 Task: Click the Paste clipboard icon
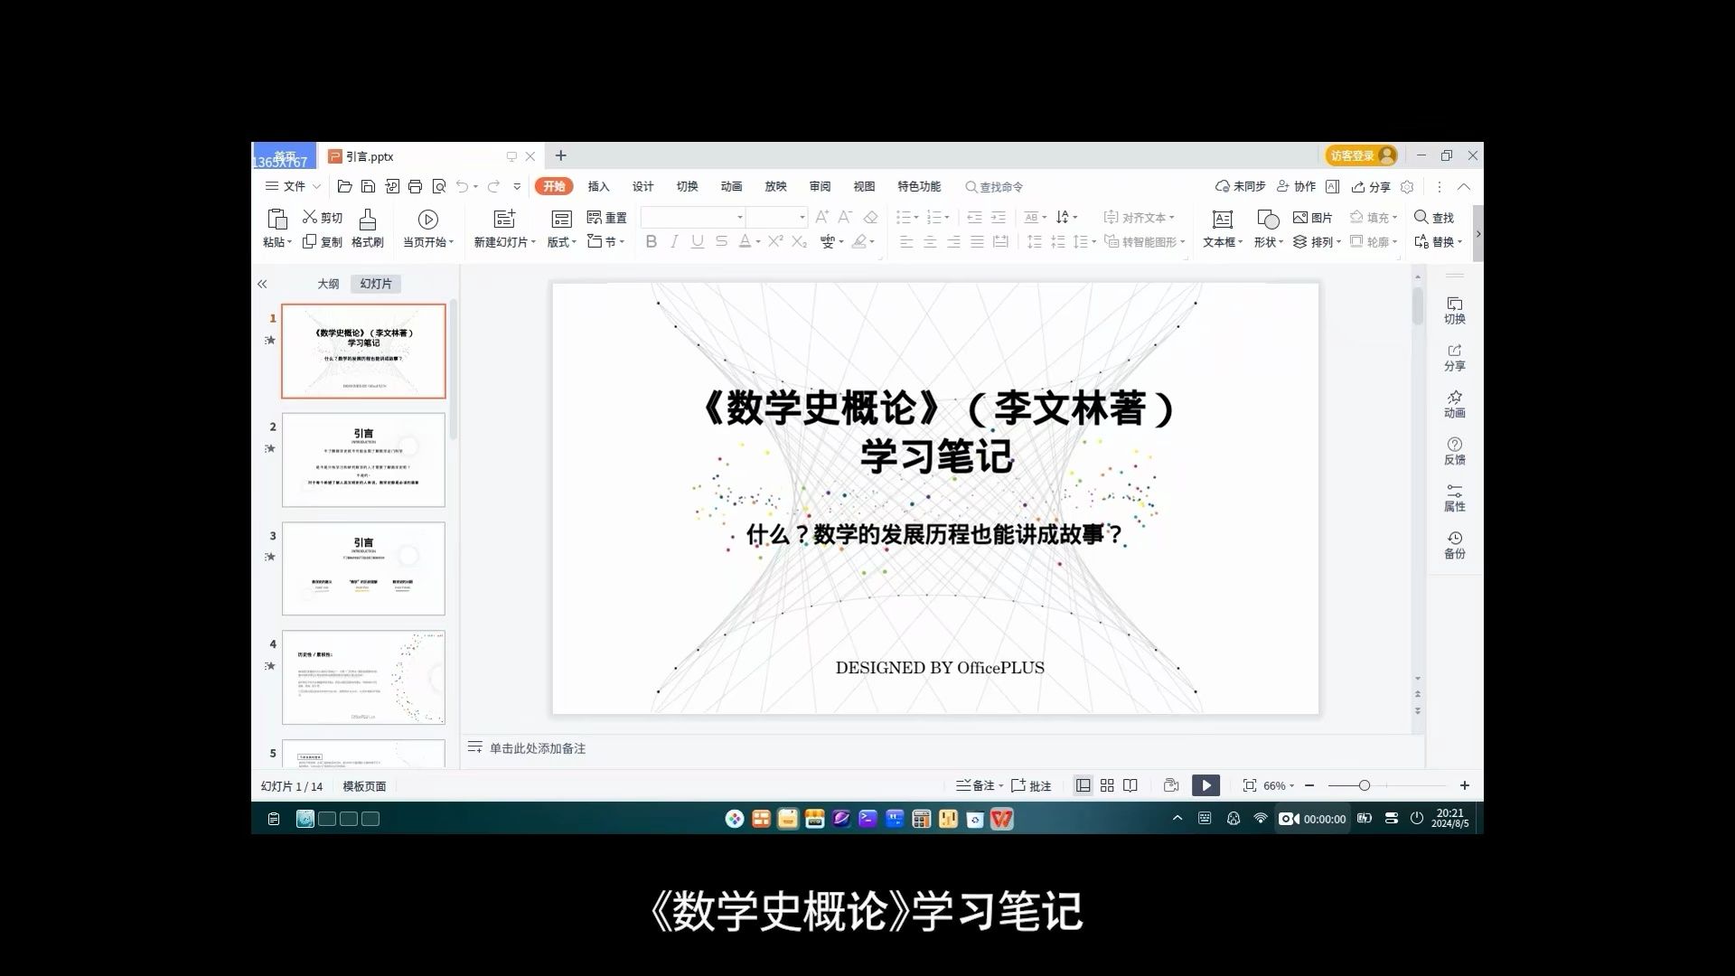click(x=277, y=219)
